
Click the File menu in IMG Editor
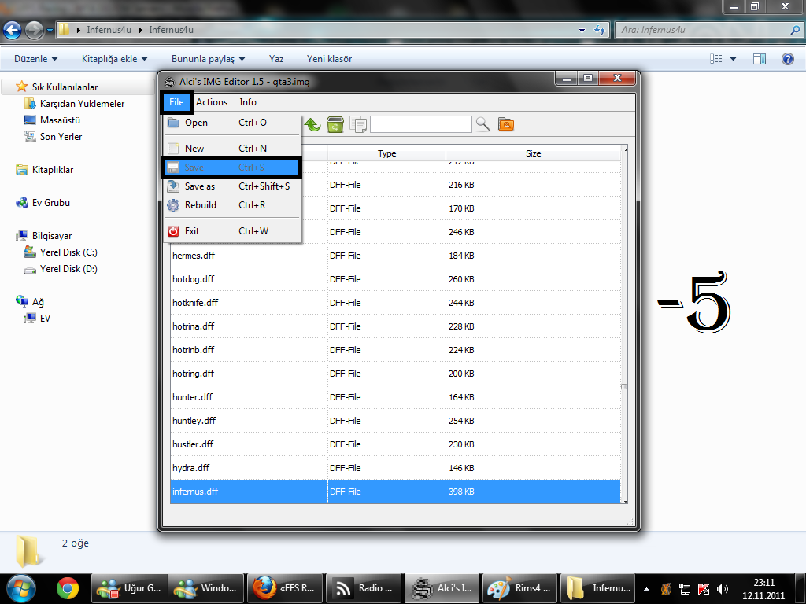click(176, 102)
